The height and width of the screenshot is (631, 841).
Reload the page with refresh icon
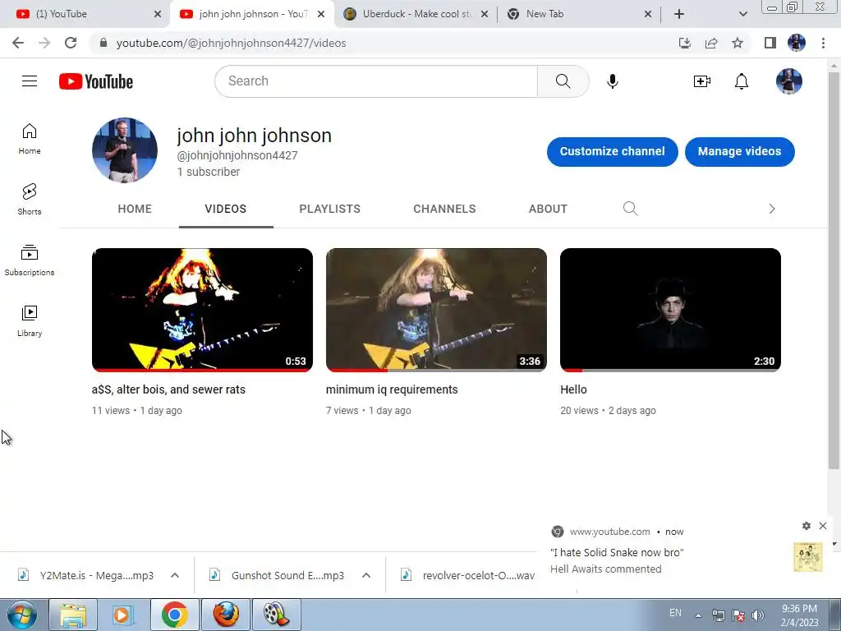[x=71, y=43]
